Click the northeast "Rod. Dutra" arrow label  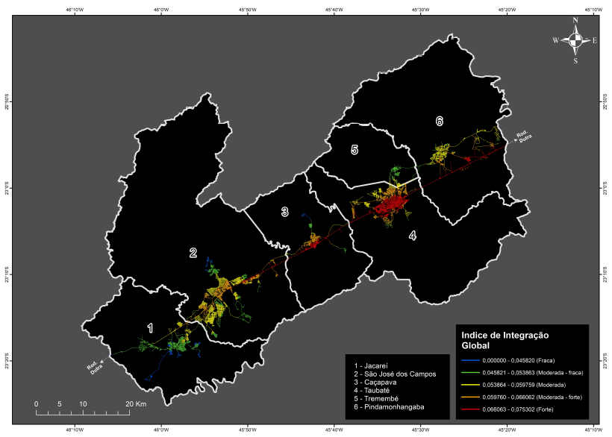pyautogui.click(x=521, y=136)
